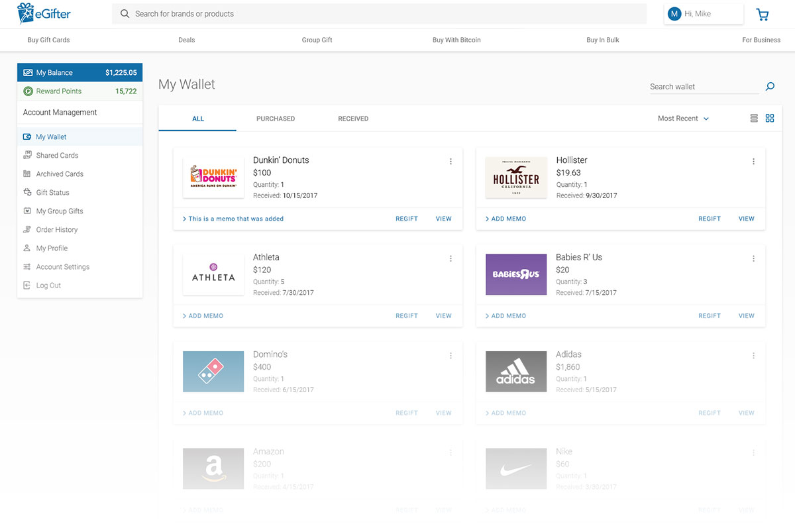Image resolution: width=795 pixels, height=530 pixels.
Task: Expand Add Memo on Hollister card
Action: [505, 219]
